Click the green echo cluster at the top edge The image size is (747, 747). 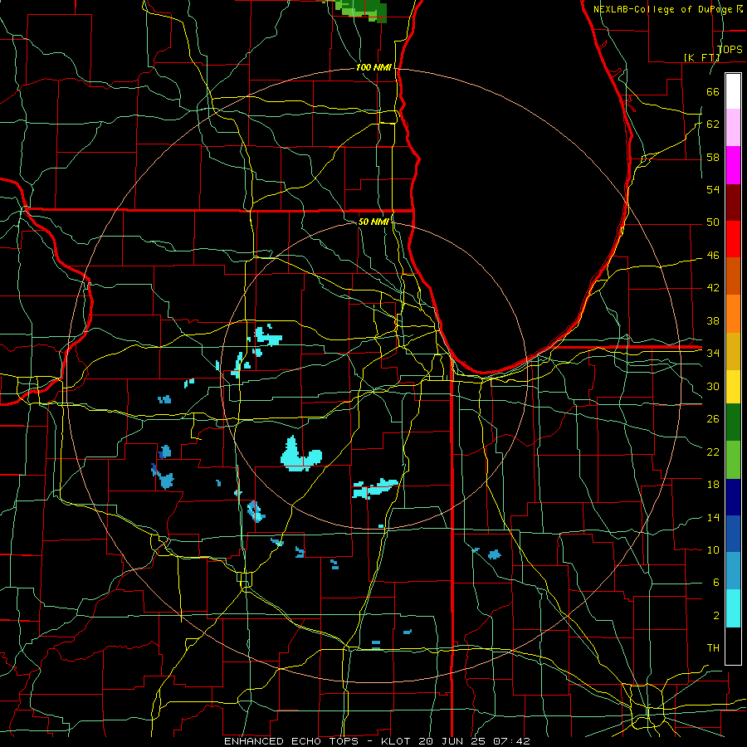point(361,11)
